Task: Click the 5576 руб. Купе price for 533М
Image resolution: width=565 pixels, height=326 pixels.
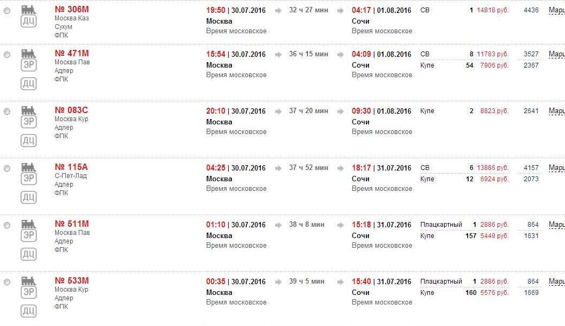Action: point(494,293)
